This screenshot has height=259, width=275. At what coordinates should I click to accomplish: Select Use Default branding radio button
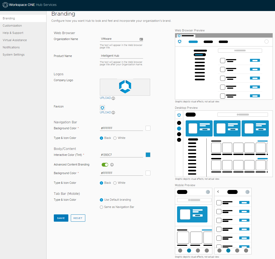pyautogui.click(x=101, y=200)
